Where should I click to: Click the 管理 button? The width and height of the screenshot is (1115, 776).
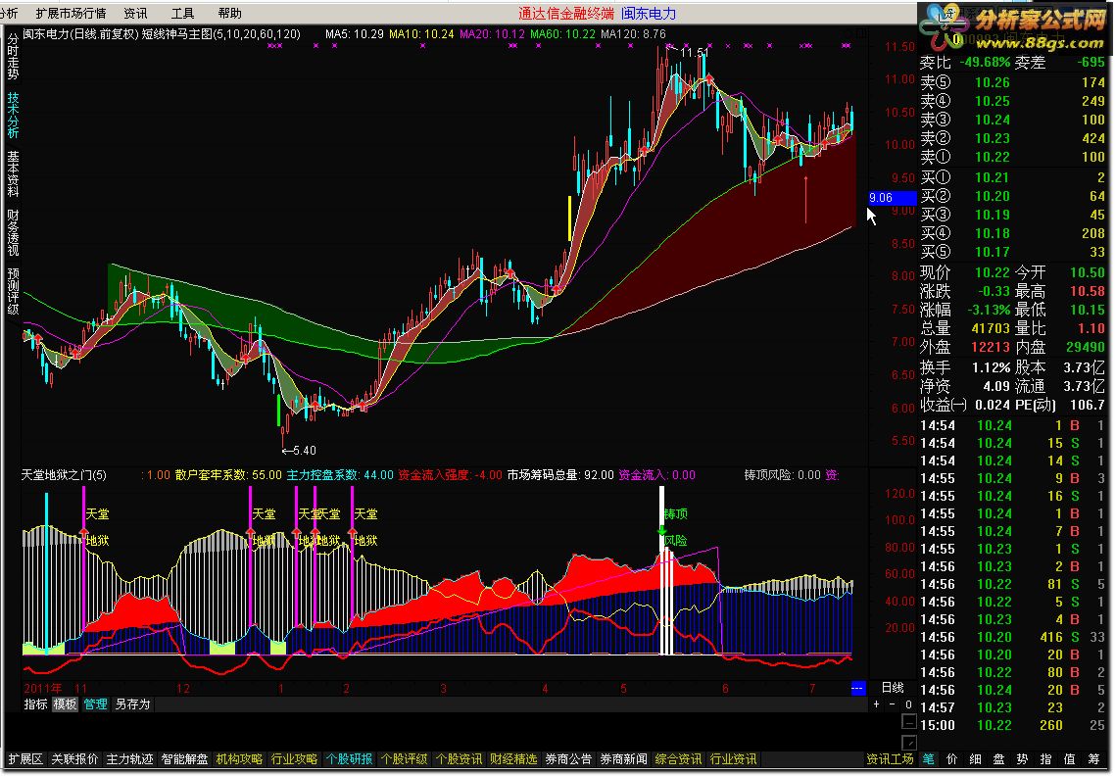point(95,704)
